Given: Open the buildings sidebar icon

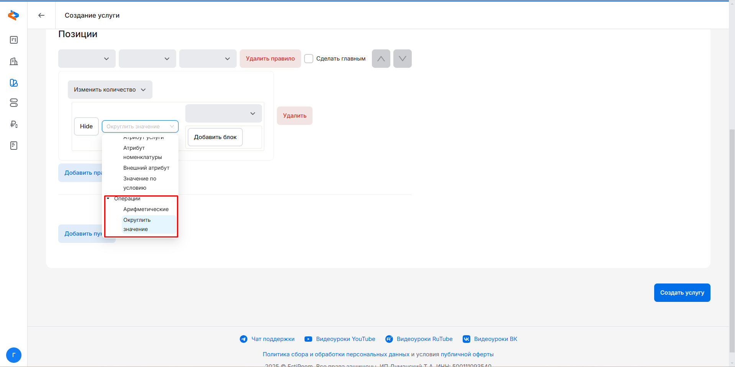Looking at the screenshot, I should click(14, 61).
